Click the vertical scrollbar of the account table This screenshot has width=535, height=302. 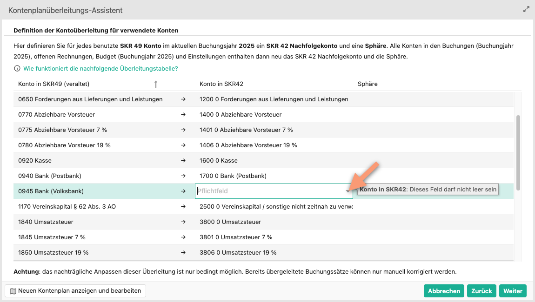[518, 153]
